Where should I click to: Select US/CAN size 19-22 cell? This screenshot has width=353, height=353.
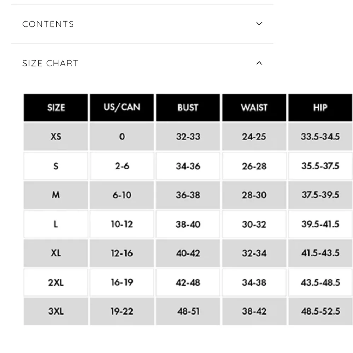122,311
